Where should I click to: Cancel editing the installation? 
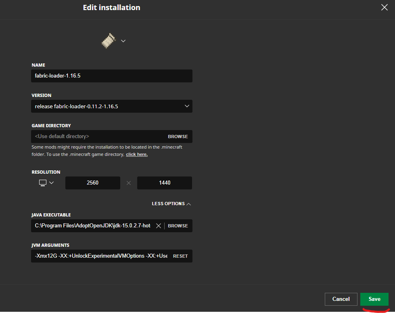341,299
